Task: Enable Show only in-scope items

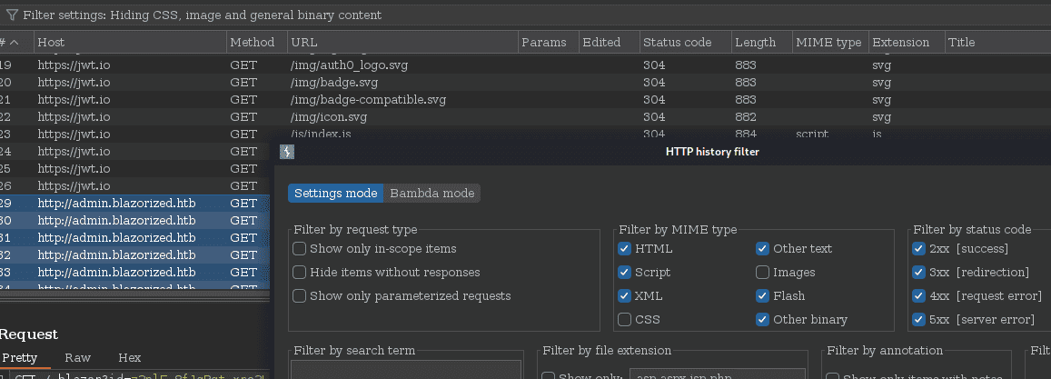Action: (300, 249)
